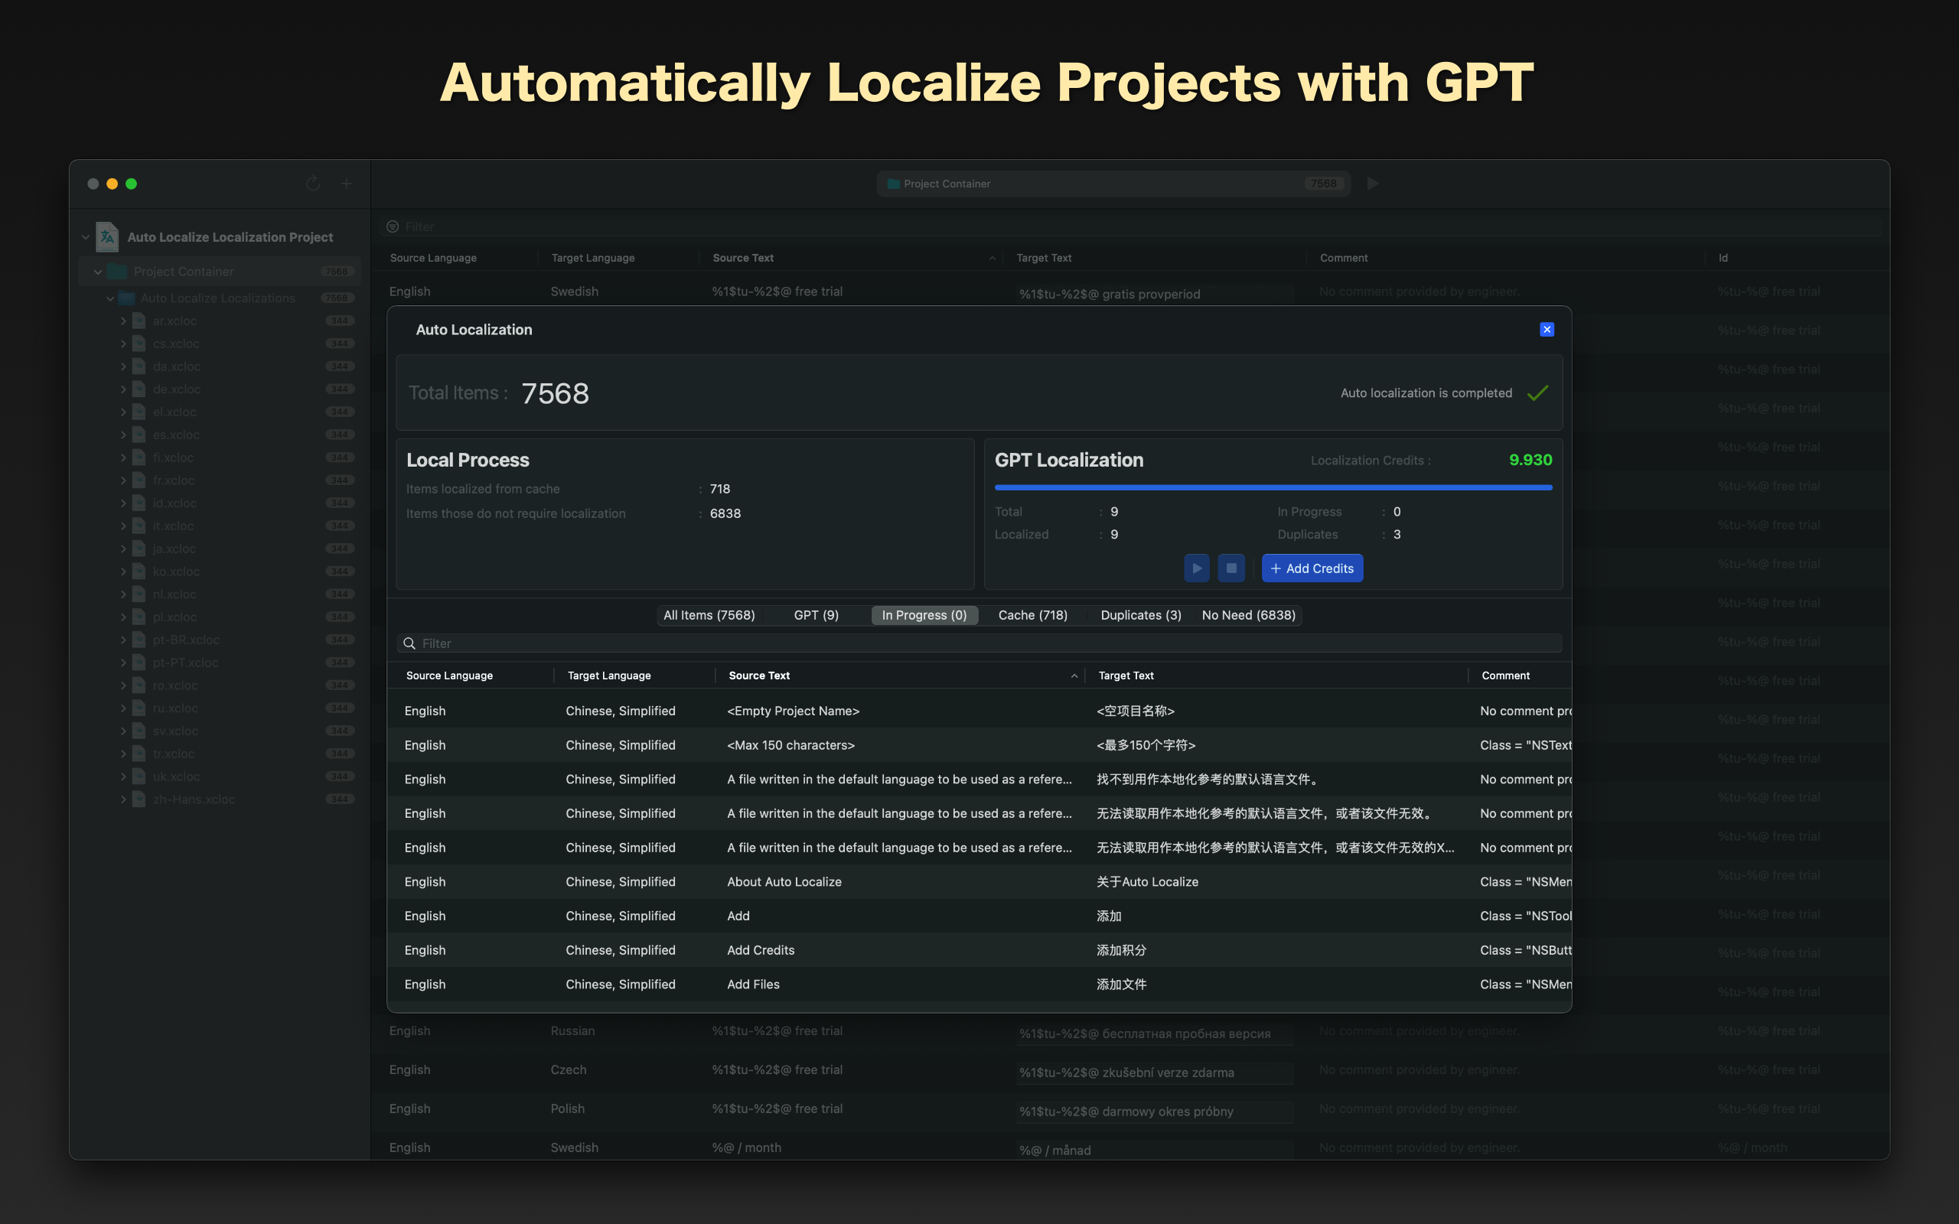1959x1224 pixels.
Task: Close the Auto Localization dialog
Action: point(1546,330)
